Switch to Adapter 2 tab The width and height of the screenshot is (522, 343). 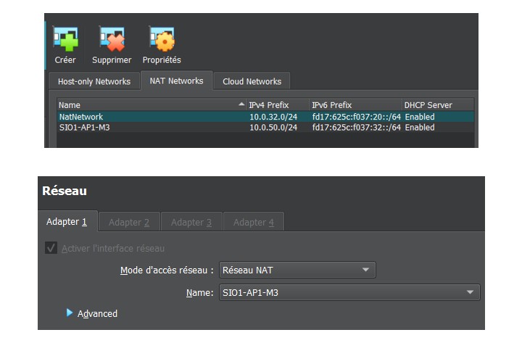coord(128,223)
